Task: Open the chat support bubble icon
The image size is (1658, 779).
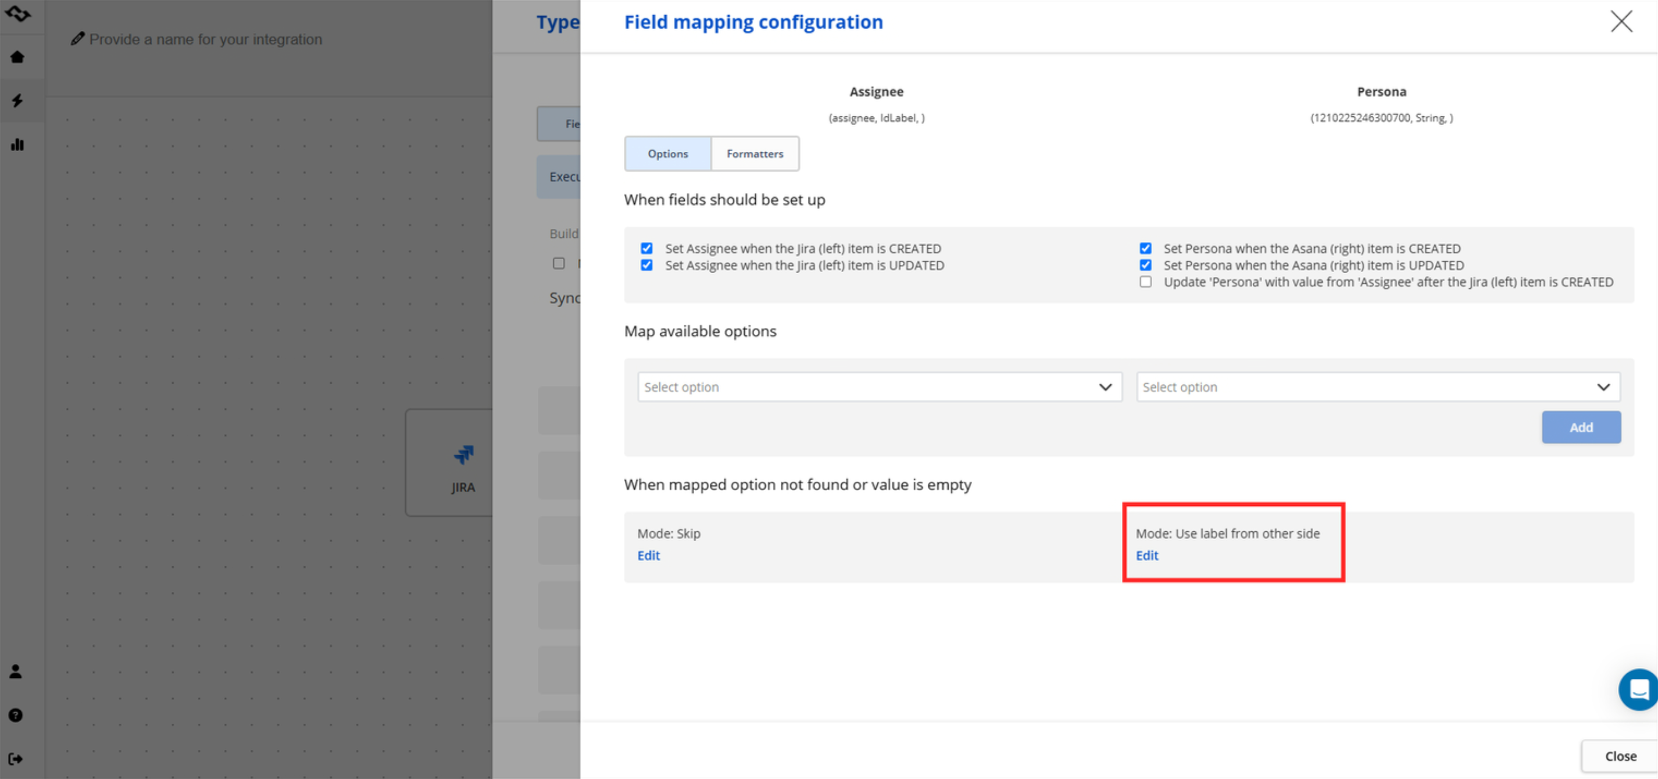Action: coord(1638,689)
